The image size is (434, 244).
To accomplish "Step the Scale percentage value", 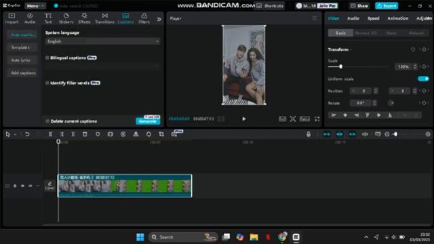I will tap(414, 66).
